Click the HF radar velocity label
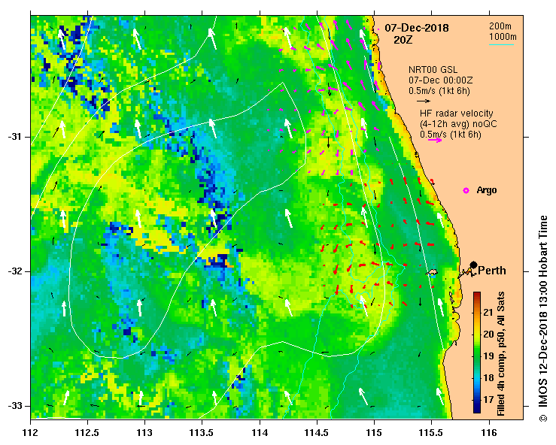Screen dimensions: 556x445 [x=457, y=114]
